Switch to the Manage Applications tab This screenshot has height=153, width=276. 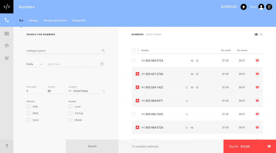[55, 20]
